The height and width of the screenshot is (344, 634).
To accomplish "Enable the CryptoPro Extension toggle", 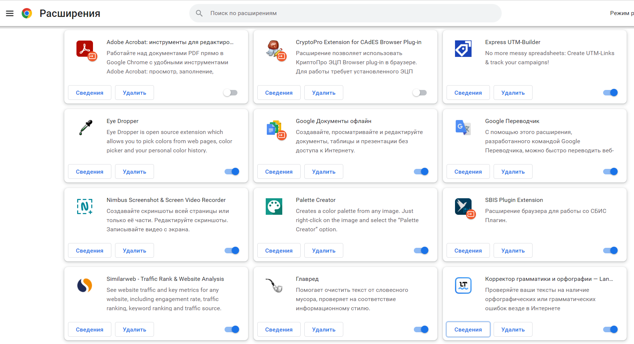I will coord(420,93).
